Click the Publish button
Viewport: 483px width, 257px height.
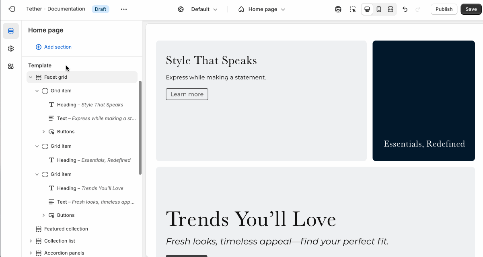(x=444, y=9)
